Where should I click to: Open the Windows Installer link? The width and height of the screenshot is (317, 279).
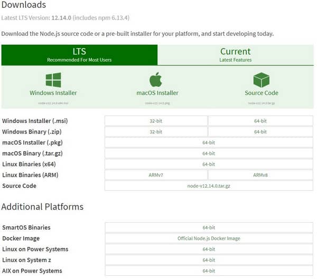(53, 93)
